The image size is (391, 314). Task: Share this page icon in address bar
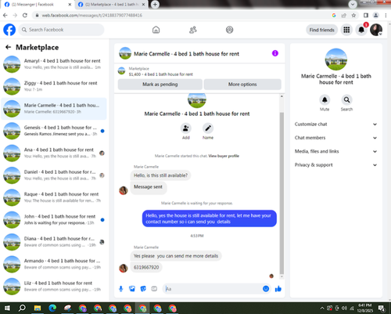(x=344, y=16)
